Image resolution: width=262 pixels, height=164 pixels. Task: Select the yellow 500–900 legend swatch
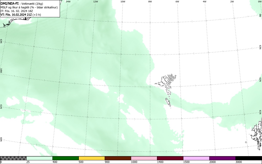click(92, 158)
